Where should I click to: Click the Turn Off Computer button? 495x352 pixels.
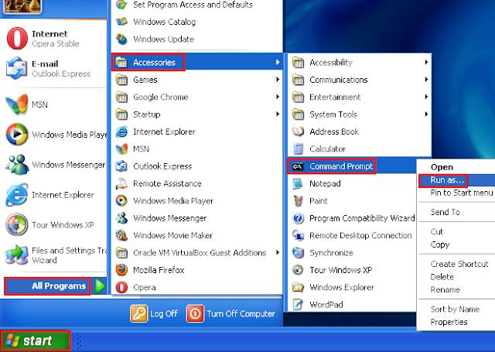pyautogui.click(x=230, y=313)
